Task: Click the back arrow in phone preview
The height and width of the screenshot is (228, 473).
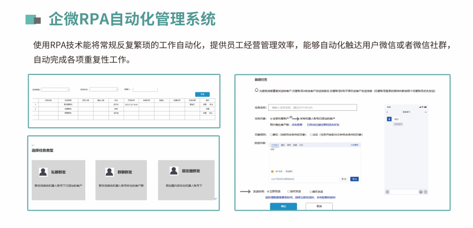Action: tap(387, 112)
